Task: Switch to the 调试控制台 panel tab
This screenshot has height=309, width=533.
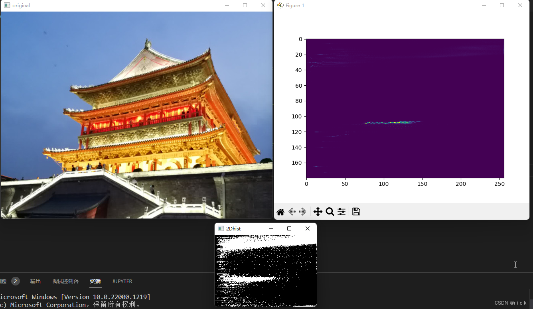Action: (65, 281)
